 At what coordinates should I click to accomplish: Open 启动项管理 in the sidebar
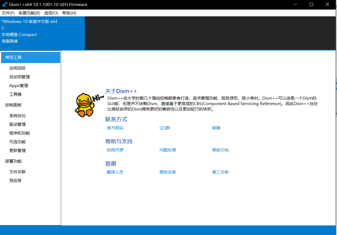point(20,77)
